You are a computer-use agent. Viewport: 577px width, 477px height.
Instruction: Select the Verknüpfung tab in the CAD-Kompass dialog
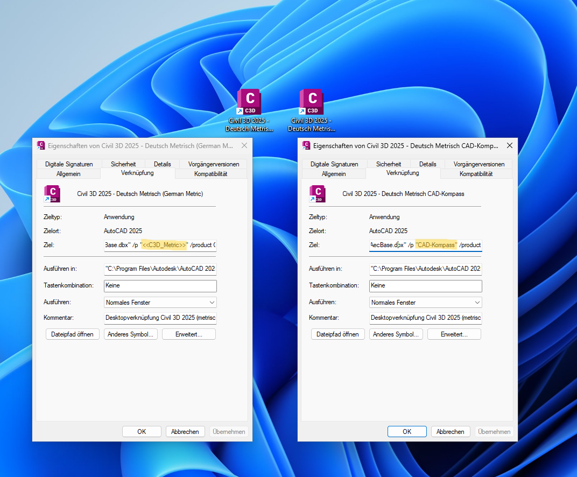pyautogui.click(x=403, y=173)
